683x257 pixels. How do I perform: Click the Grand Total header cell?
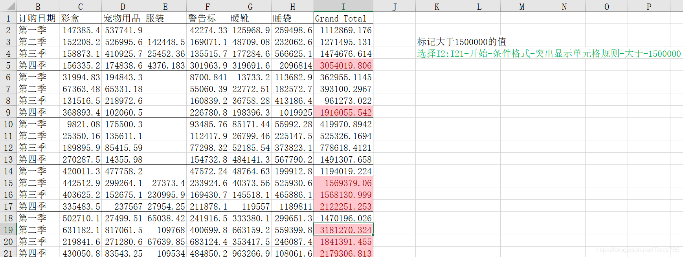(x=343, y=18)
